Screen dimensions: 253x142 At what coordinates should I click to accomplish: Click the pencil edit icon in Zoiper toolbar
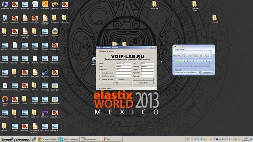pyautogui.click(x=211, y=56)
